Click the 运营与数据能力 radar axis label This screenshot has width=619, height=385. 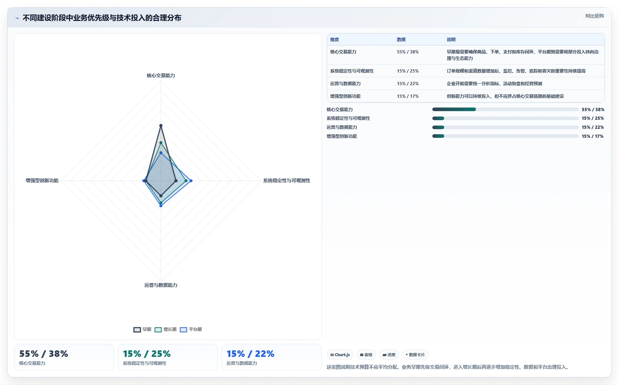click(161, 285)
